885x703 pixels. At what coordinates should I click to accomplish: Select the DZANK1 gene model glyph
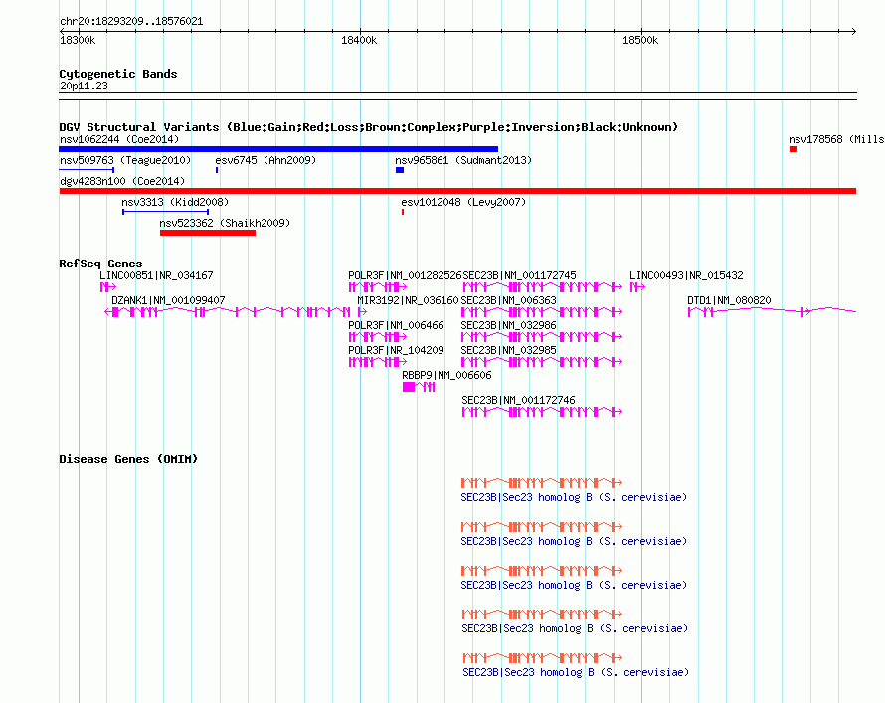pyautogui.click(x=228, y=312)
